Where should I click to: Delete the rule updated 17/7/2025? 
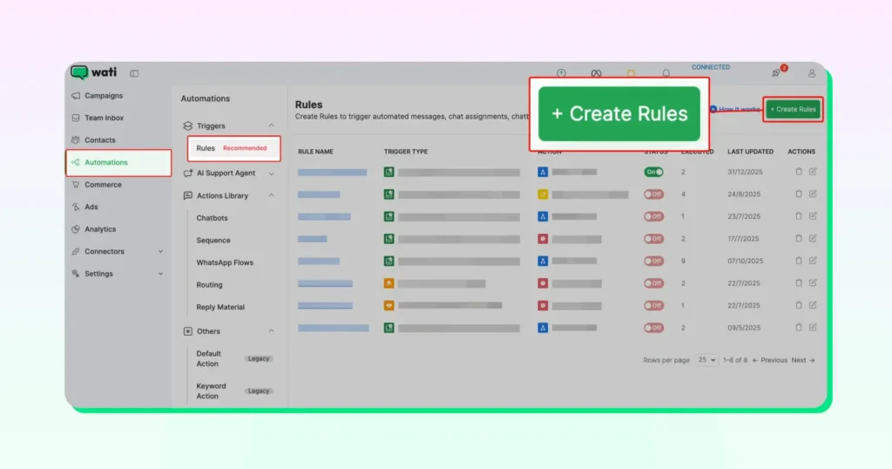click(799, 238)
